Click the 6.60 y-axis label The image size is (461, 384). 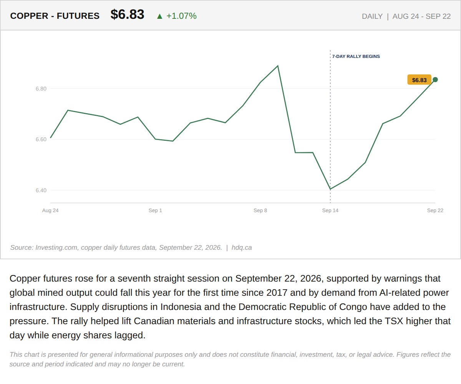[x=41, y=139]
